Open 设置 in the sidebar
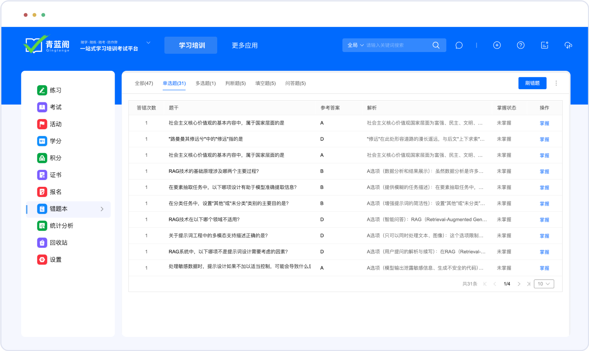Screen dimensions: 589x351 [x=55, y=260]
